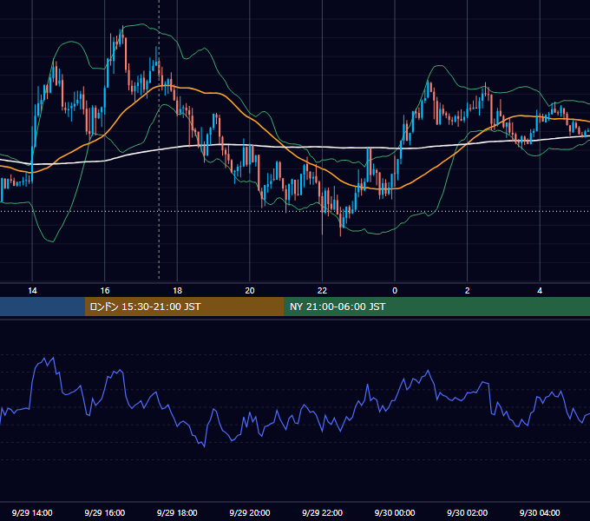Click the 4 hour axis label
This screenshot has width=590, height=521.
click(540, 291)
